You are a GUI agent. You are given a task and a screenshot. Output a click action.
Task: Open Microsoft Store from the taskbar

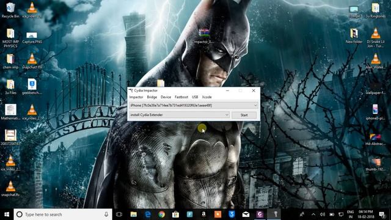[175, 215]
